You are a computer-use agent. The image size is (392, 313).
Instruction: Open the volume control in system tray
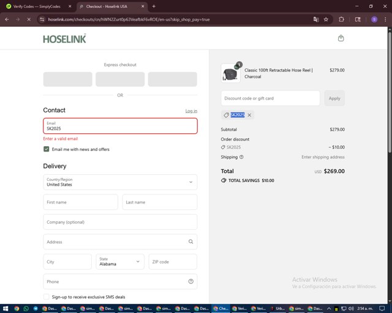[x=351, y=309]
